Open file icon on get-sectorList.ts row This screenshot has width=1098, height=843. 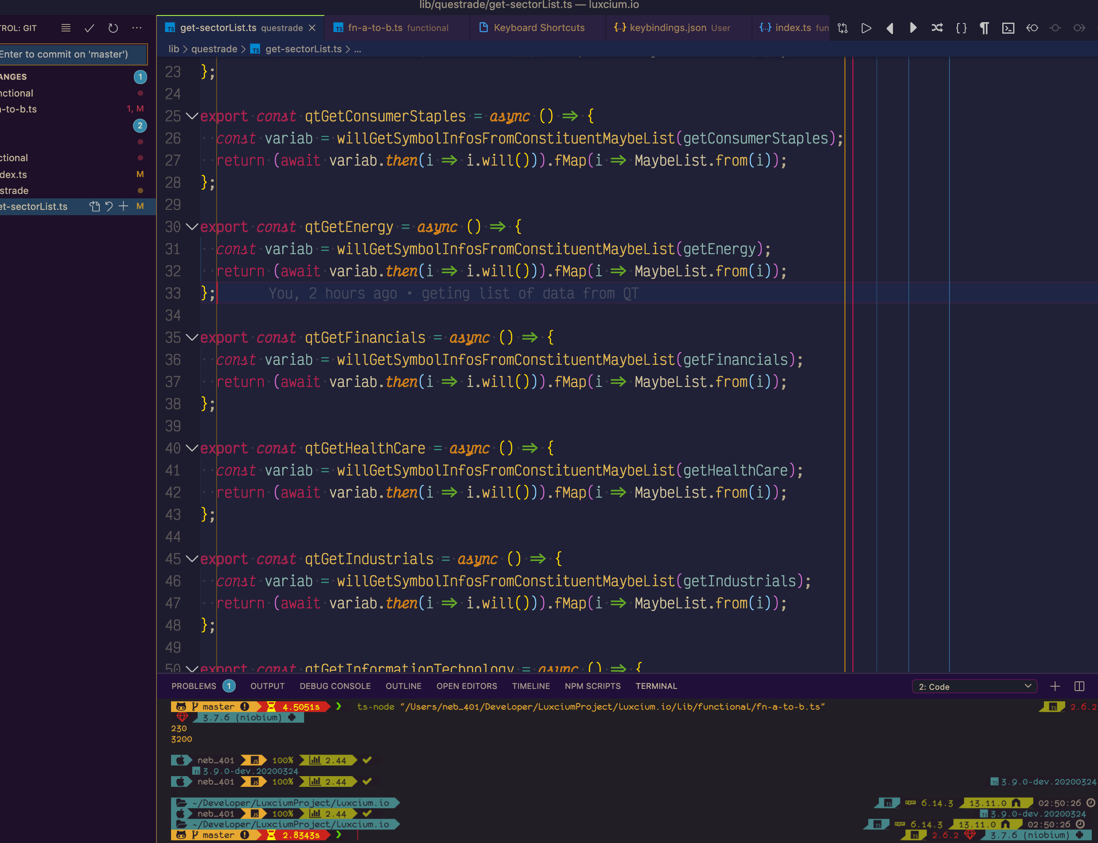coord(94,206)
